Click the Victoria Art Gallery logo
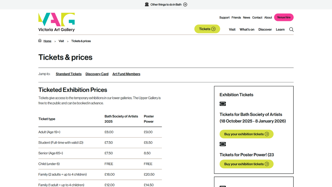Screen dimensions: 332x187 56,22
